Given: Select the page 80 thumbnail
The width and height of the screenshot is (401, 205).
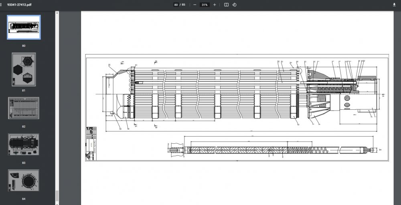Looking at the screenshot, I should coord(24,27).
